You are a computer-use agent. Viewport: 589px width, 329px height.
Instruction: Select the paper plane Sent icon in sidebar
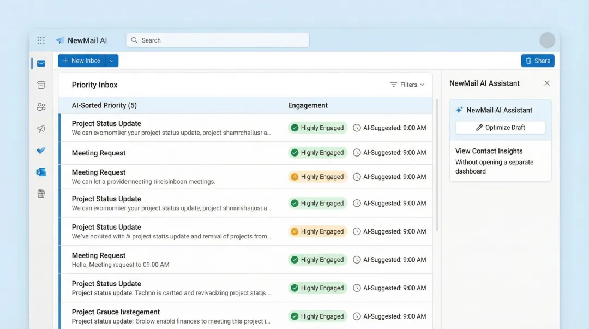(x=40, y=129)
